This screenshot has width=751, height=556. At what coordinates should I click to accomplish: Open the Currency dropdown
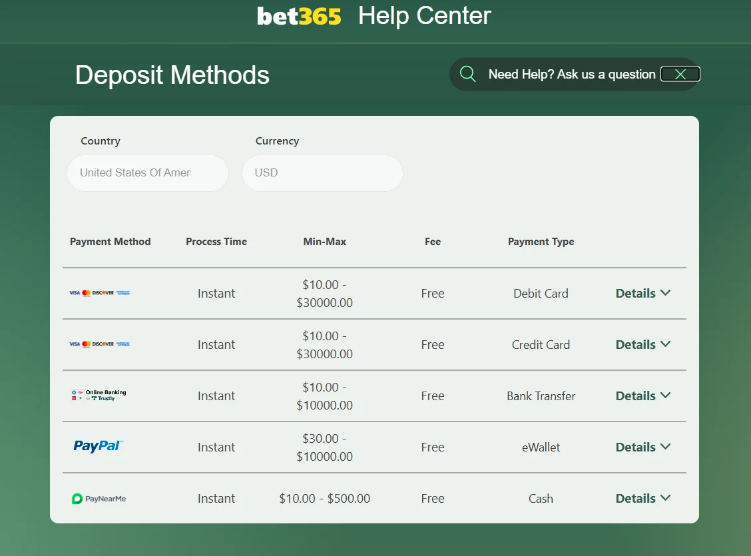click(x=322, y=173)
